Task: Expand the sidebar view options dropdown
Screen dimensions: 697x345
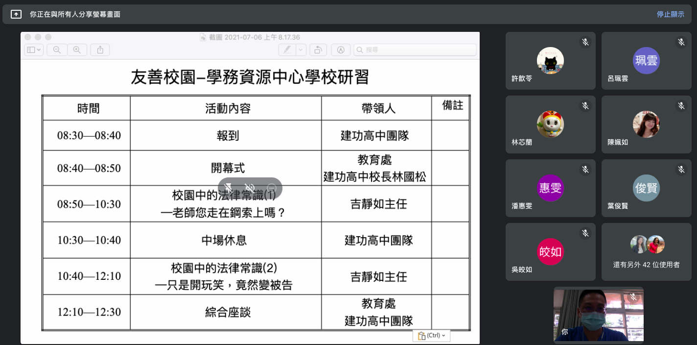Action: click(x=34, y=49)
